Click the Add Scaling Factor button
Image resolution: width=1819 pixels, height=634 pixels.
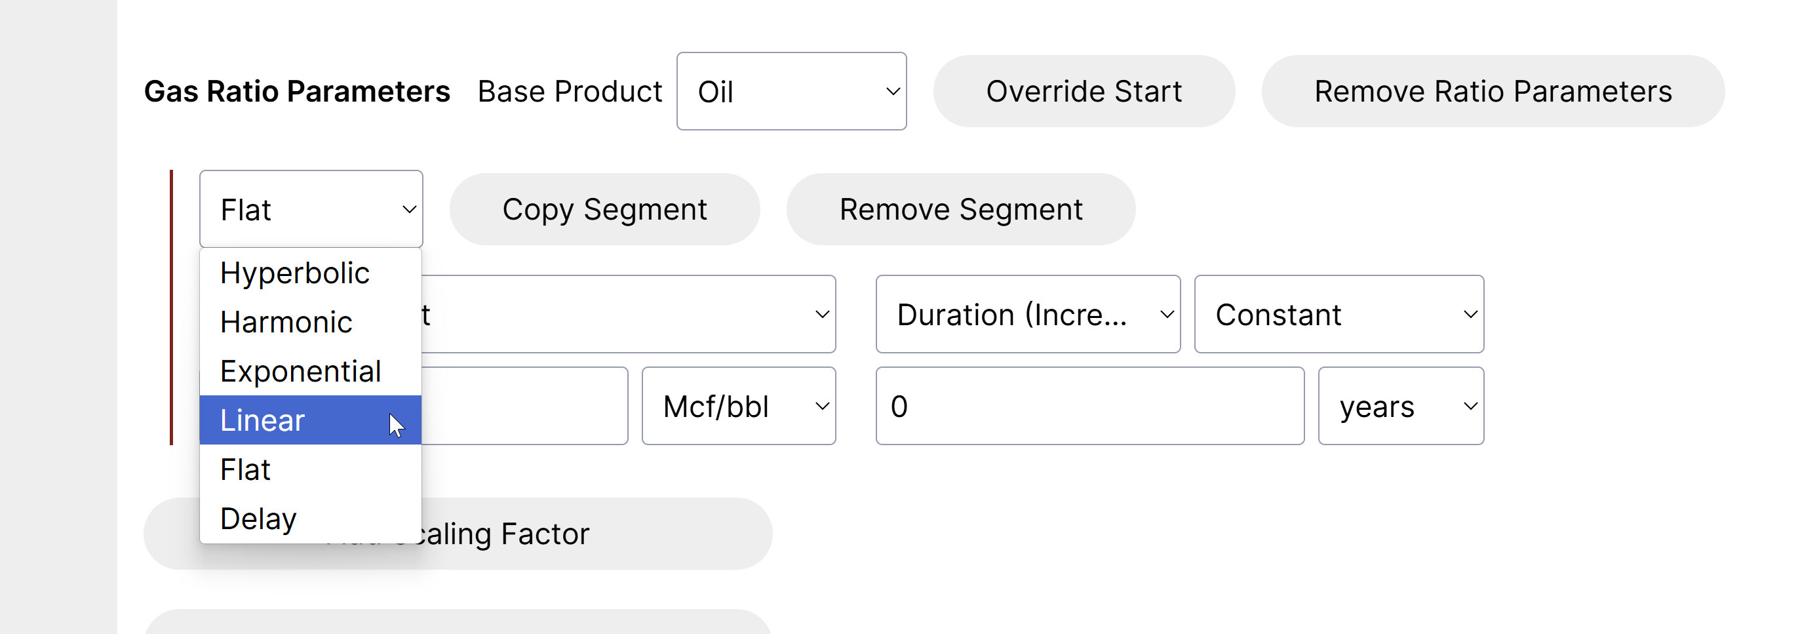click(x=593, y=534)
